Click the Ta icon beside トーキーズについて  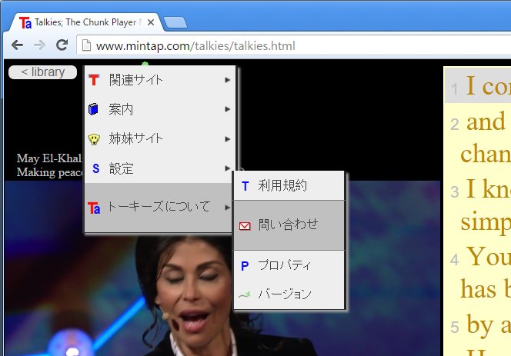94,208
